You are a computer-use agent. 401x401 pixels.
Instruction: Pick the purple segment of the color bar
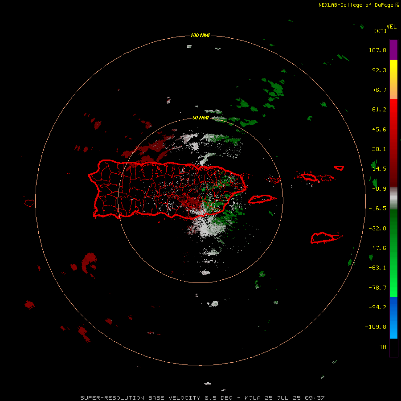[x=393, y=49]
